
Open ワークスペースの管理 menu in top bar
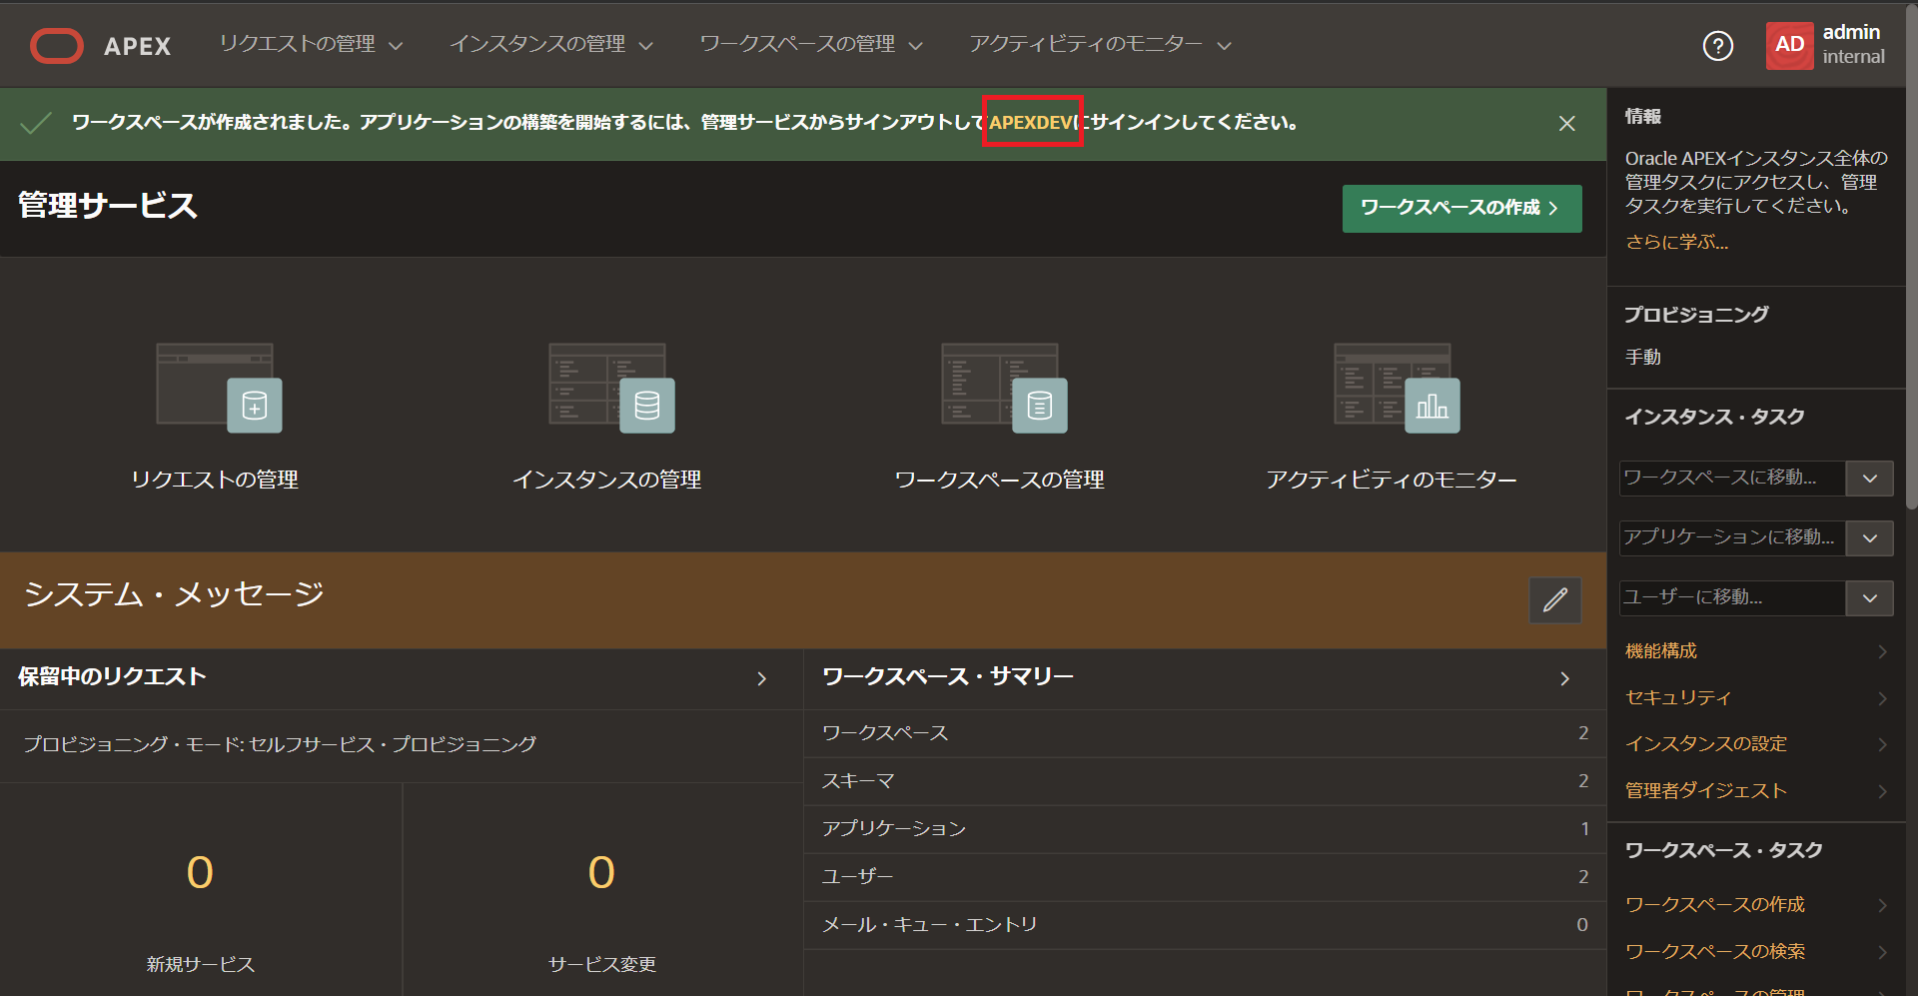[x=810, y=45]
